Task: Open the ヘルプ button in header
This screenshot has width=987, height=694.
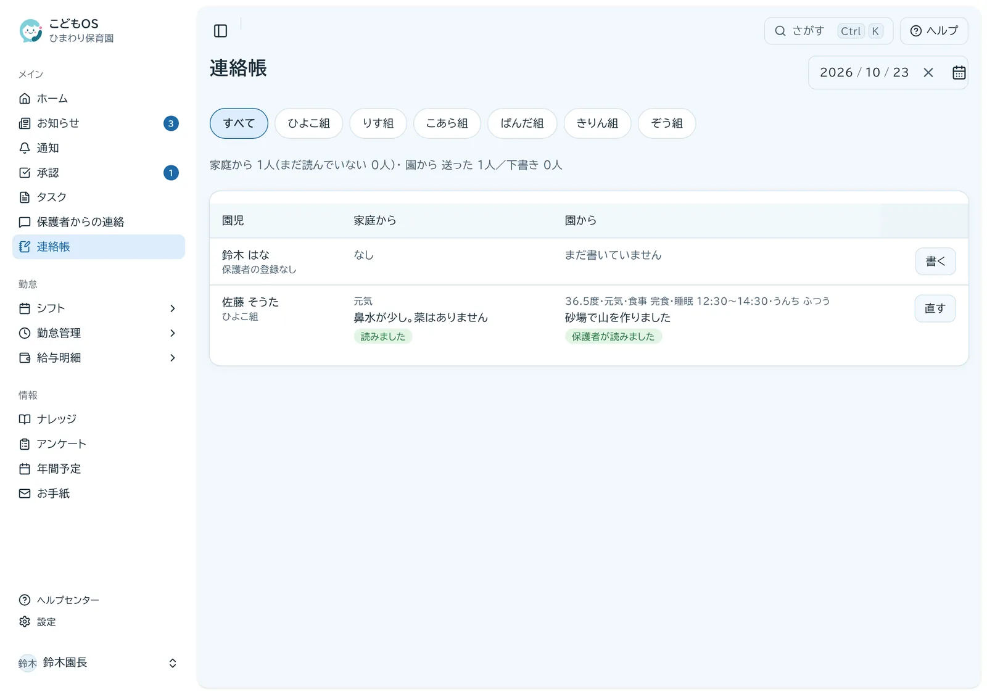Action: [x=934, y=31]
